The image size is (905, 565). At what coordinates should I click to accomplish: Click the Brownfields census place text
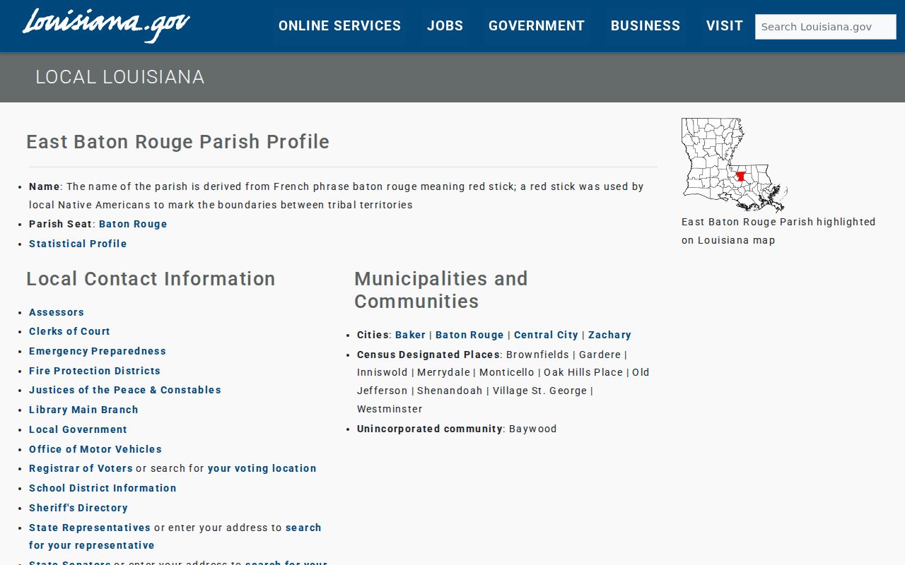coord(537,355)
